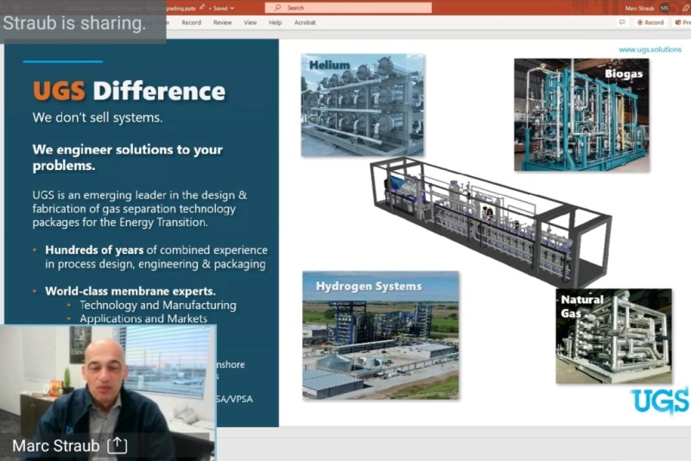Click the Record button in the ribbon
The width and height of the screenshot is (691, 461).
650,22
